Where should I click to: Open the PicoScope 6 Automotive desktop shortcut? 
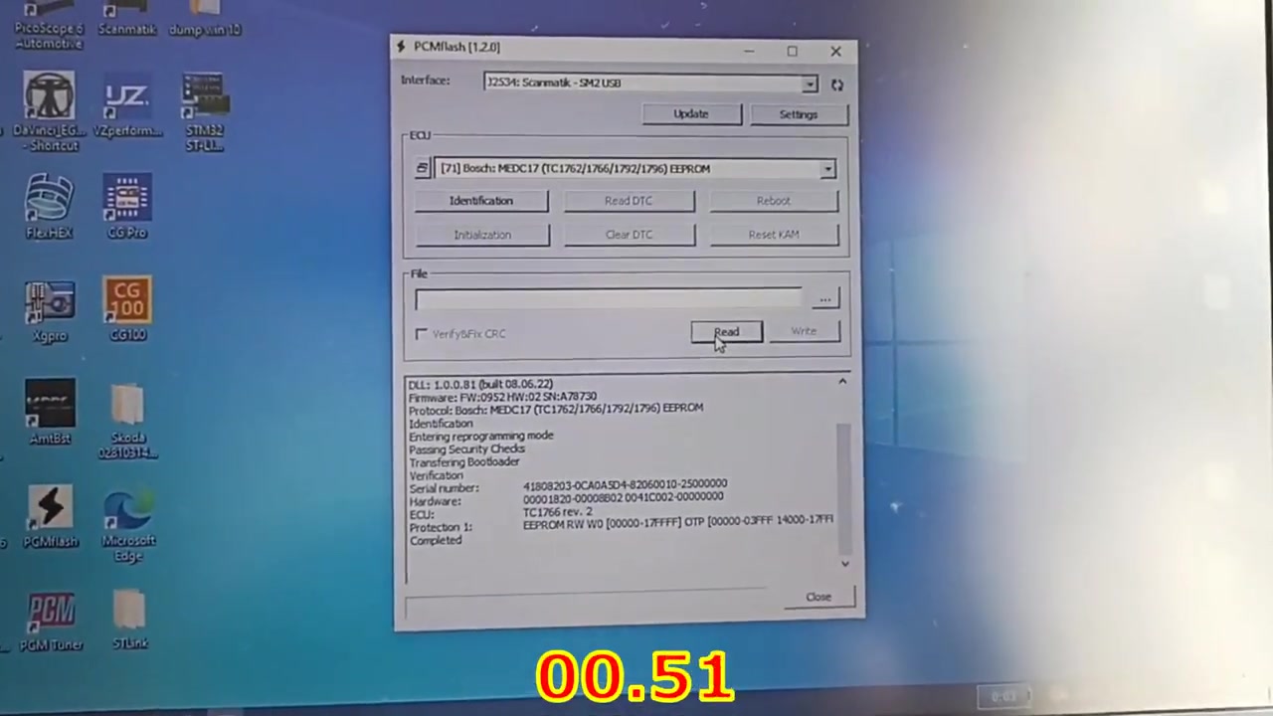(48, 26)
